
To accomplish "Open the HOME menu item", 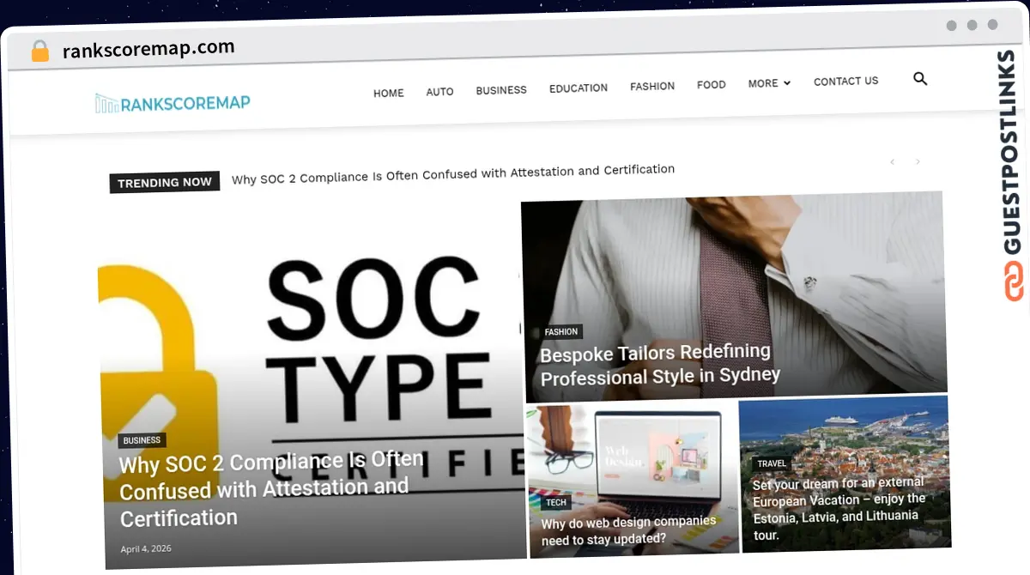I will pyautogui.click(x=388, y=93).
